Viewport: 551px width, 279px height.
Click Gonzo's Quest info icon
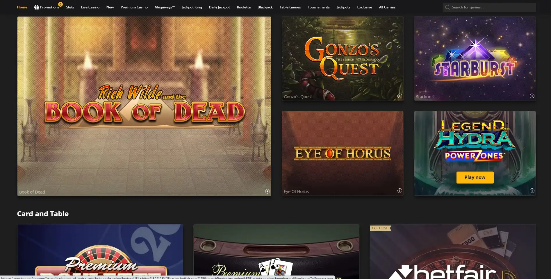pyautogui.click(x=400, y=95)
